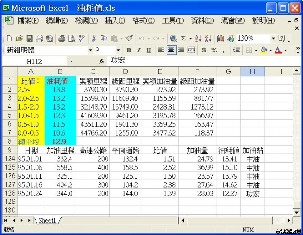This screenshot has height=235, width=303.
Task: Click the Paste clipboard icon
Action: tap(114, 39)
